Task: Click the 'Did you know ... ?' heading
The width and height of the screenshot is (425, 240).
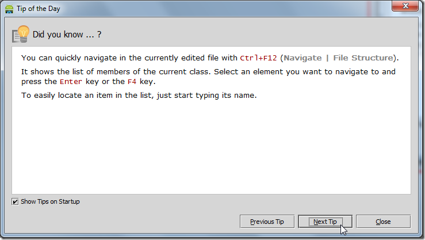Action: pyautogui.click(x=67, y=35)
